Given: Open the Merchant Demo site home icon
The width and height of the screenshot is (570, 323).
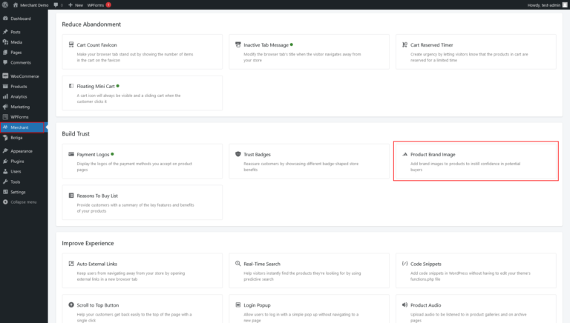Looking at the screenshot, I should (16, 4).
